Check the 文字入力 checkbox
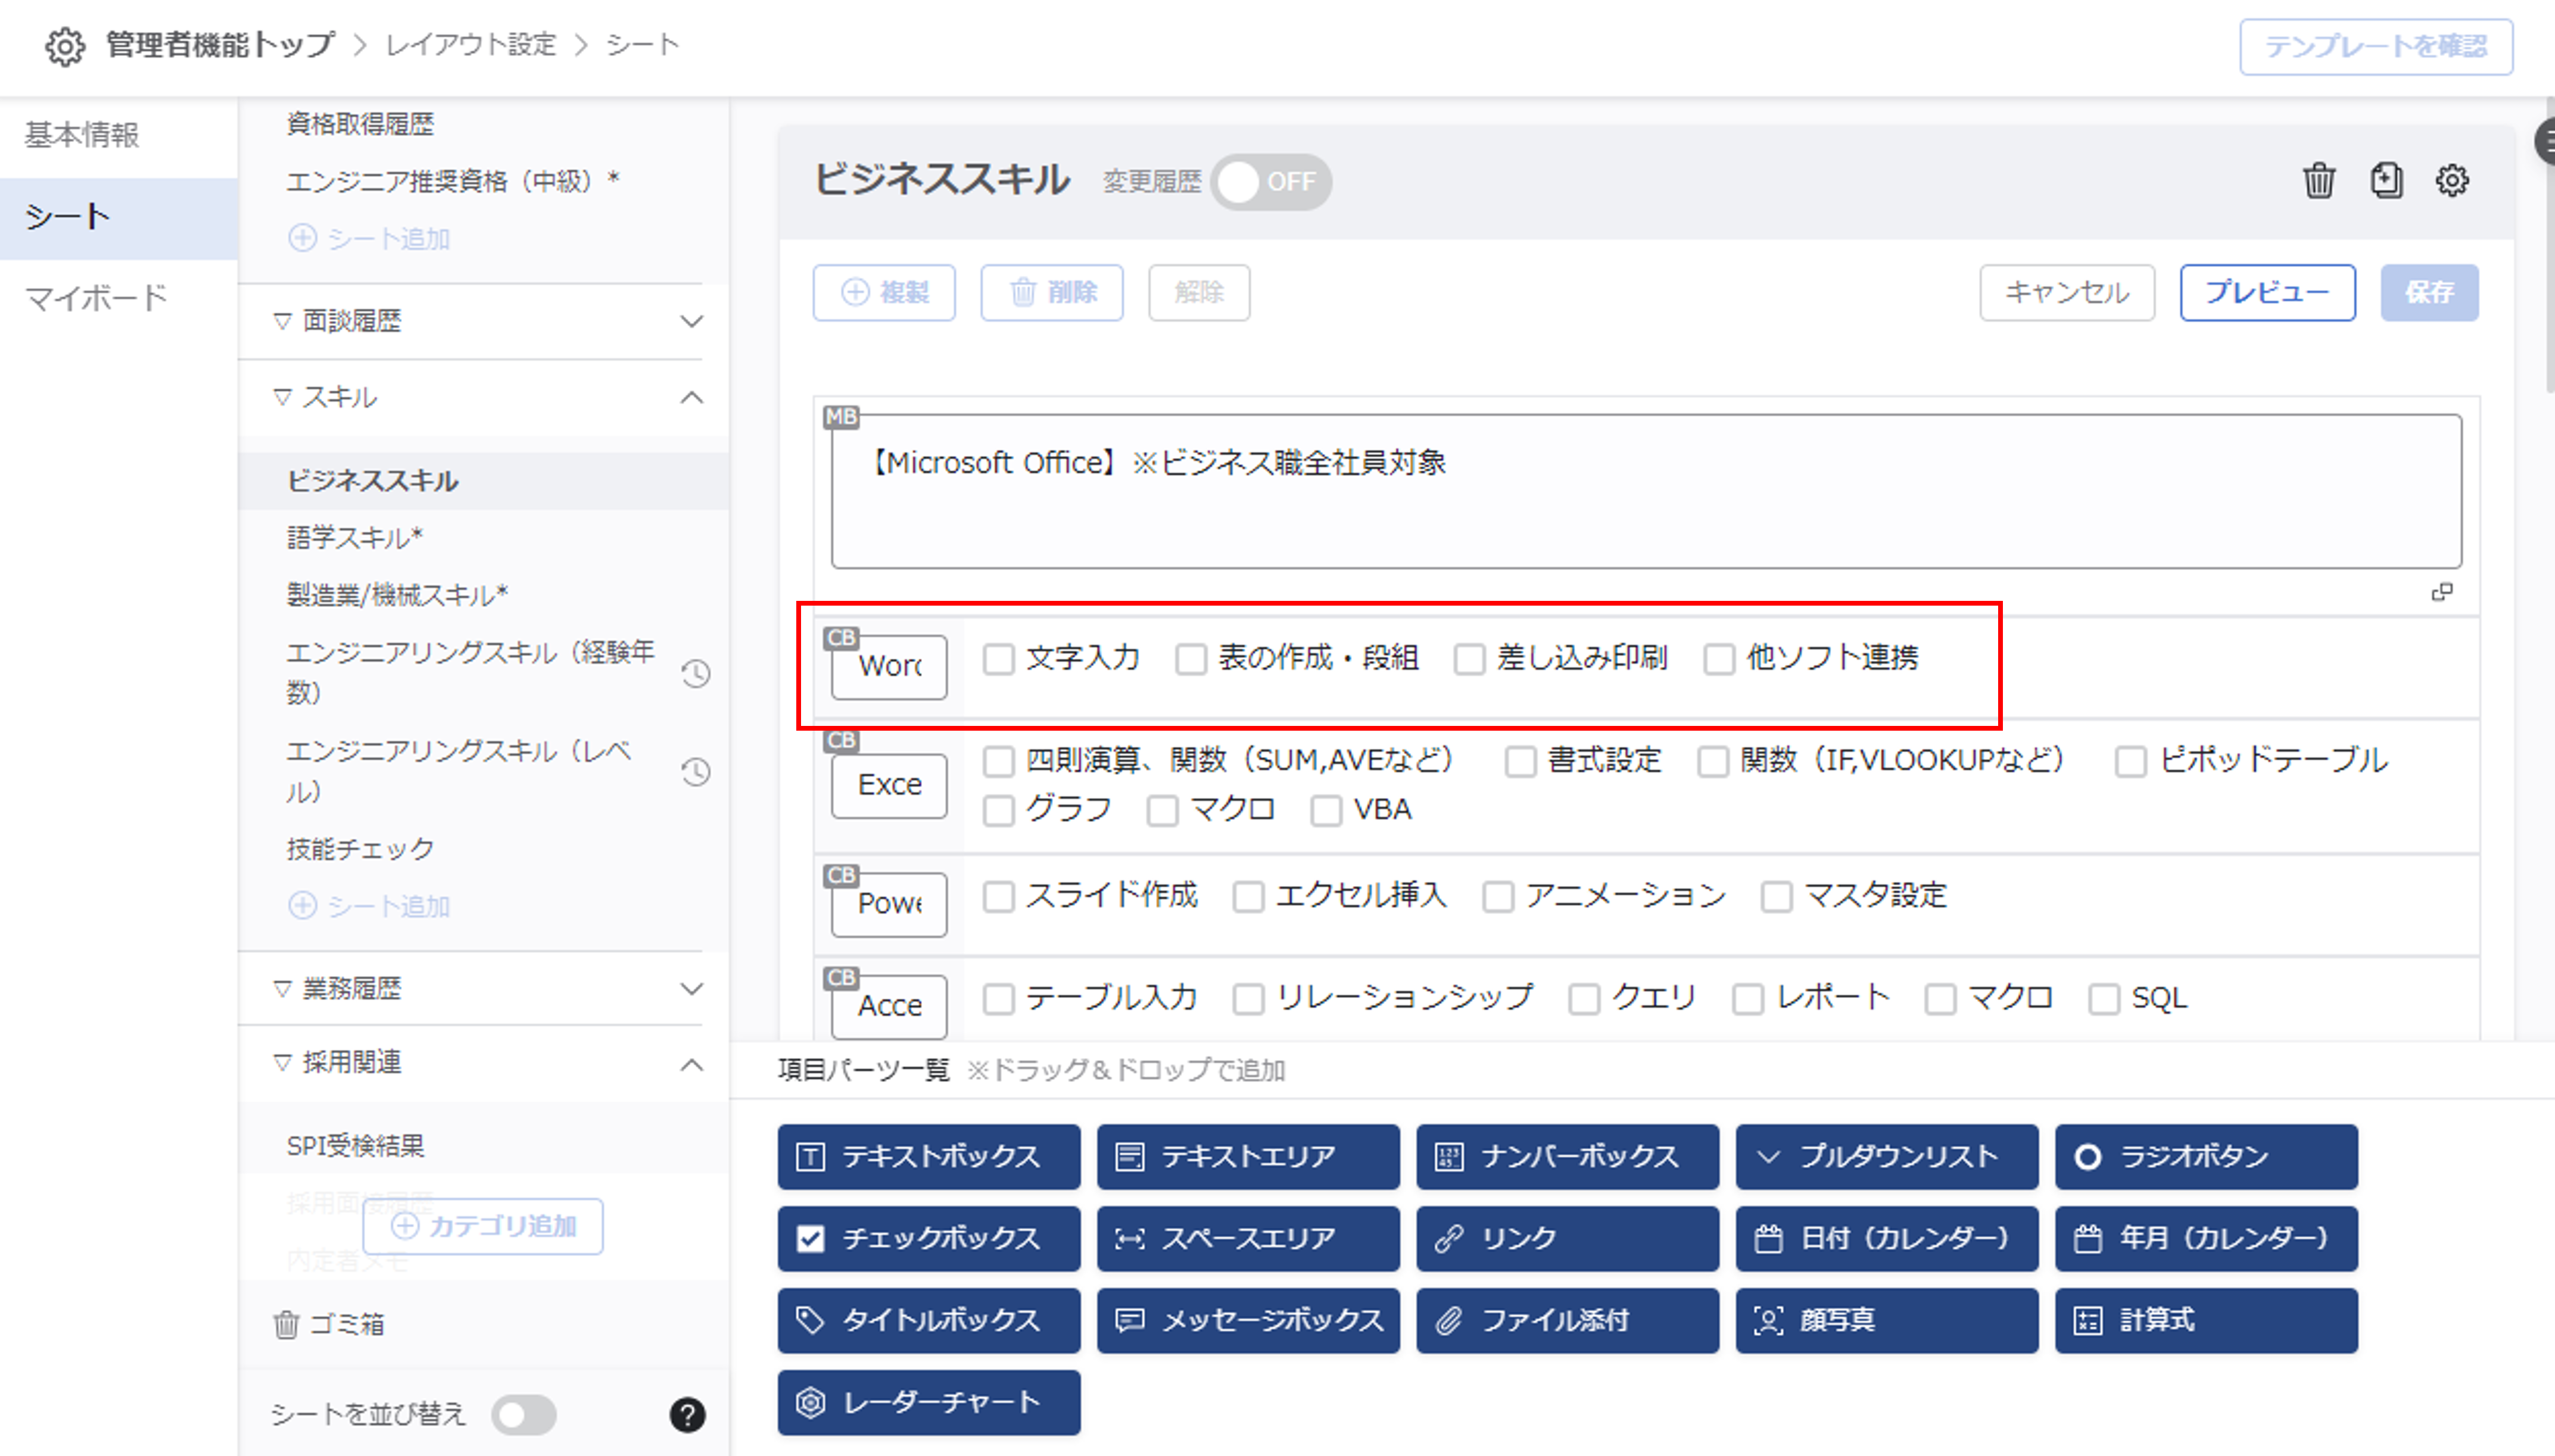The image size is (2555, 1456). coord(998,659)
